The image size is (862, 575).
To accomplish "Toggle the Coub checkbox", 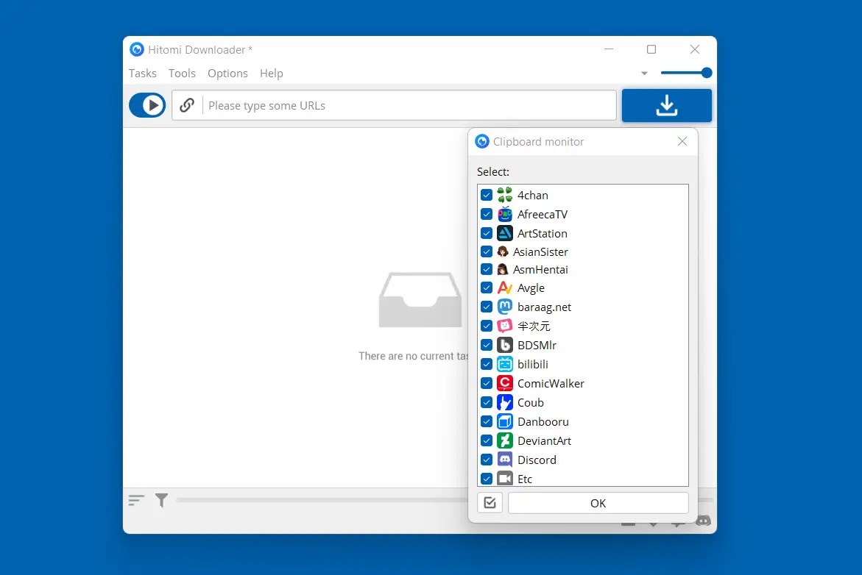I will click(487, 402).
